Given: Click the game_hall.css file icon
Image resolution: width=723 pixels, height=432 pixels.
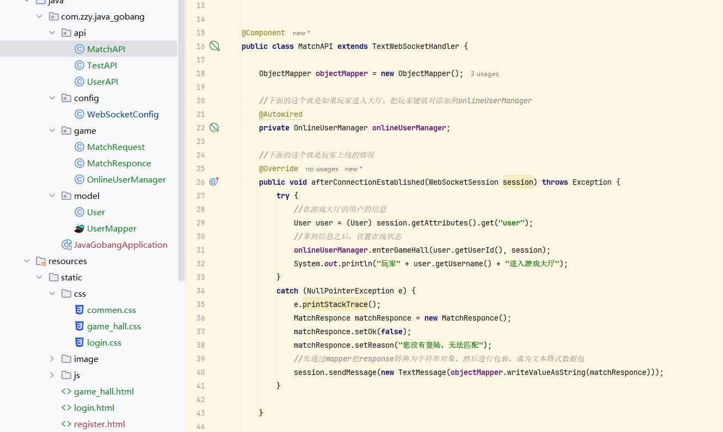Looking at the screenshot, I should pos(79,326).
